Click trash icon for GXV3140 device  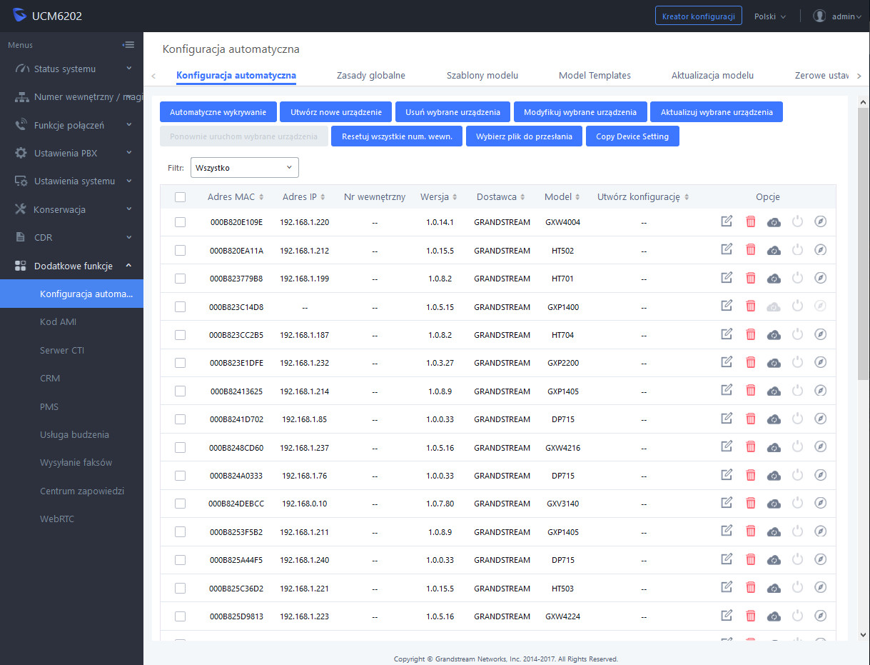pos(750,504)
